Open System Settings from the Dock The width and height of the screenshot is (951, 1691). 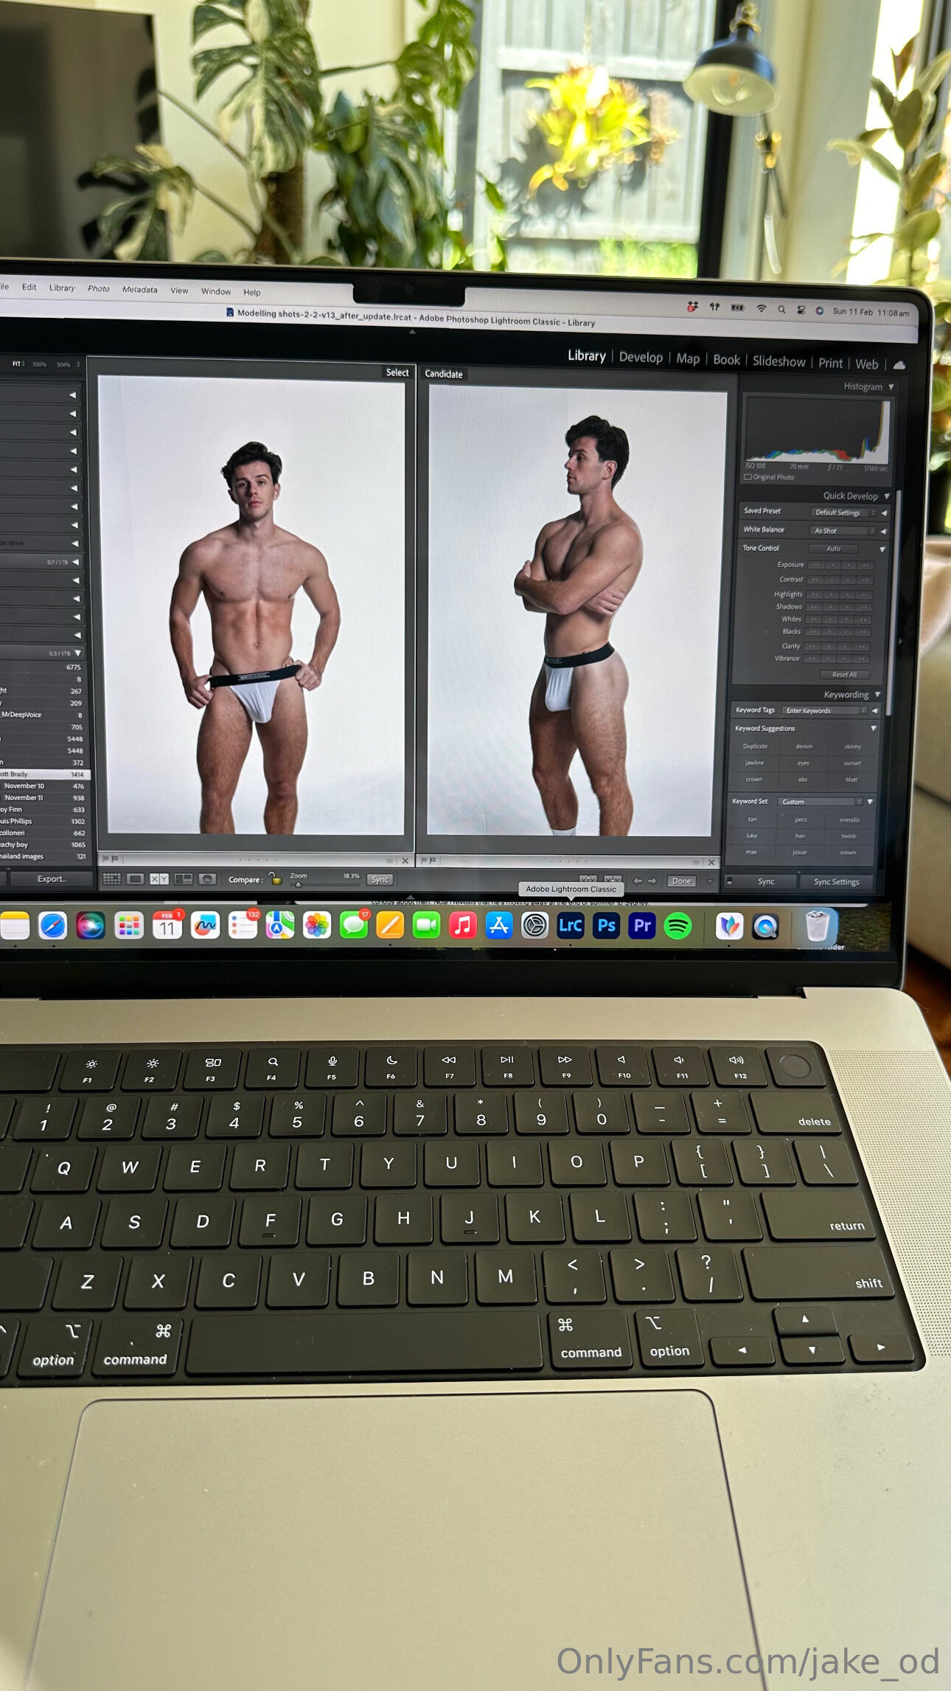(x=535, y=926)
